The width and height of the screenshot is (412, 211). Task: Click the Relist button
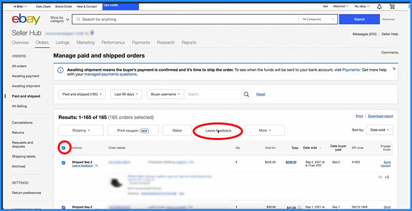click(x=177, y=130)
